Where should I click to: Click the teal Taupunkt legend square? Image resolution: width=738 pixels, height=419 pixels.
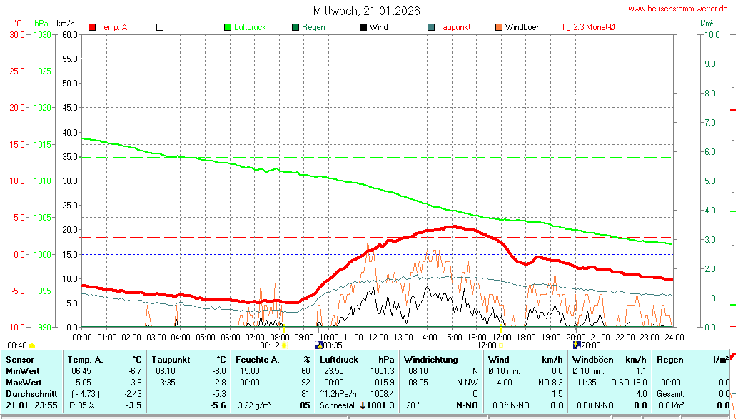tap(431, 27)
